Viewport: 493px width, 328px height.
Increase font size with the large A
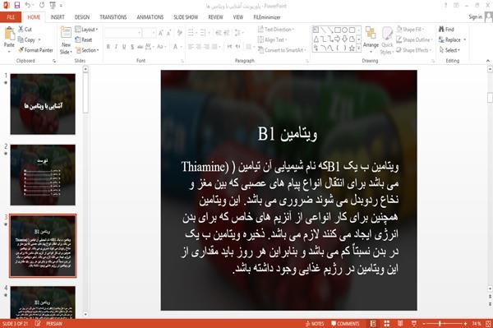[x=161, y=33]
